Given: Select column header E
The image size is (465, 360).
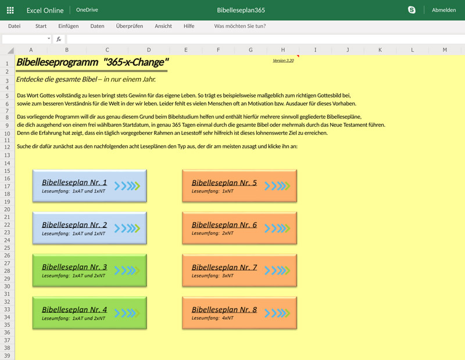Looking at the screenshot, I should coord(185,50).
